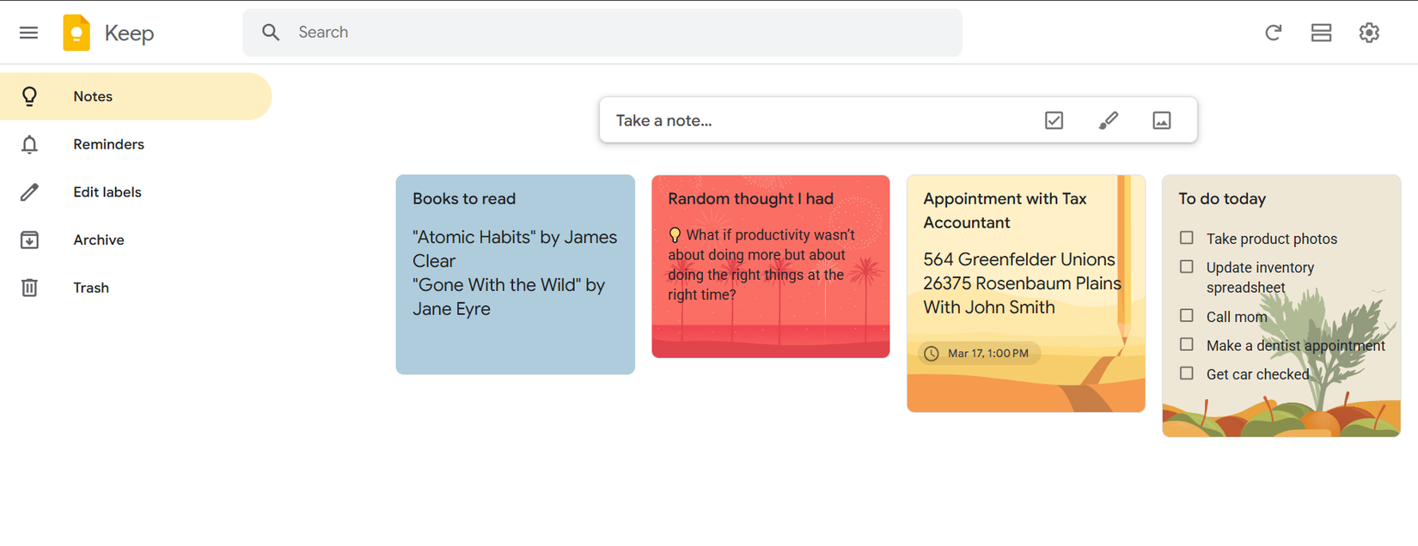The width and height of the screenshot is (1418, 546).
Task: Switch to list view layout
Action: tap(1321, 33)
